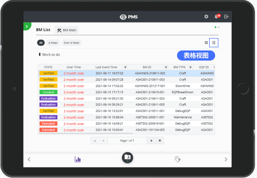Sort by the Over Time column header
This screenshot has width=257, height=178.
tap(74, 67)
